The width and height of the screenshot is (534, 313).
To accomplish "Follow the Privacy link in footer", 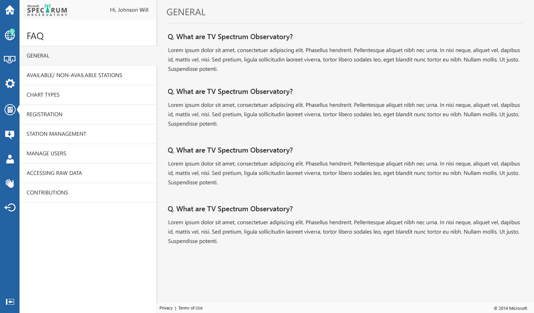I will [166, 308].
